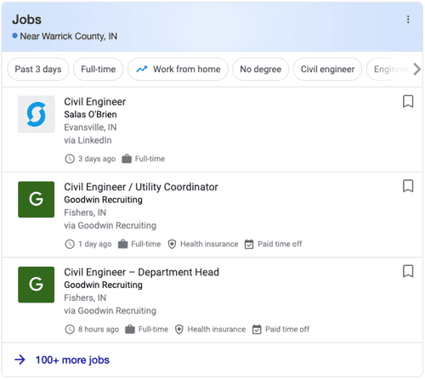Click the green G logo of Utility Coordinator listing
The height and width of the screenshot is (379, 425).
coord(37,200)
